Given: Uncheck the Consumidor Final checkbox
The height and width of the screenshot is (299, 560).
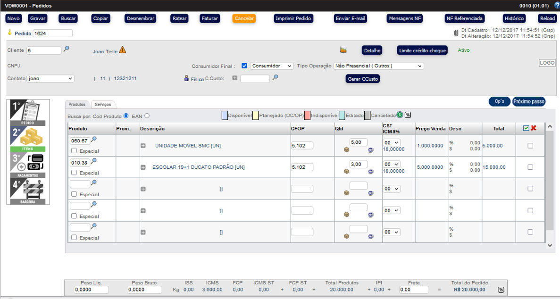Looking at the screenshot, I should pos(244,66).
